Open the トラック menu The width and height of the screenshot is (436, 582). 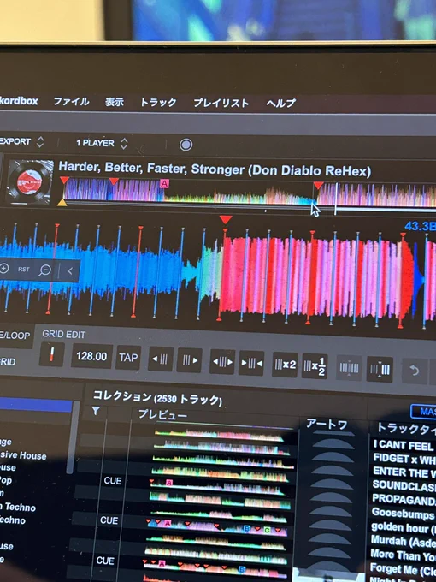pyautogui.click(x=158, y=103)
